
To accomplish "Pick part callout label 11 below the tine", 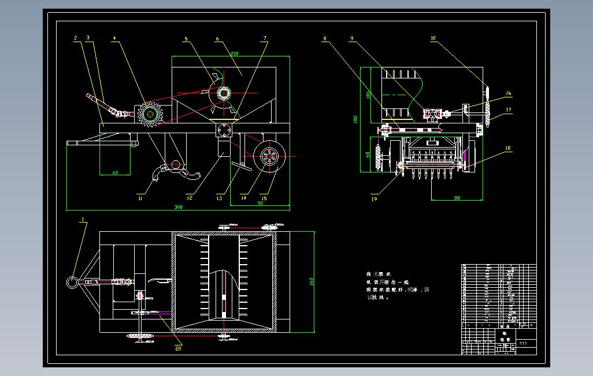I will (140, 198).
